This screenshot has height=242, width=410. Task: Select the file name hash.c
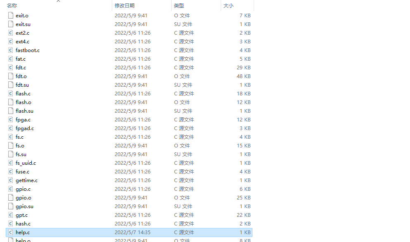(x=23, y=223)
